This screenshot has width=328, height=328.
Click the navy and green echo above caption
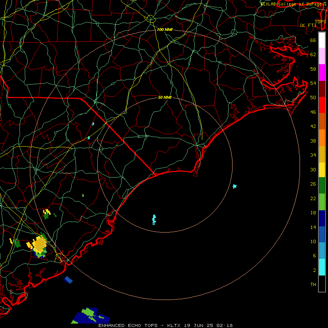click(91, 316)
